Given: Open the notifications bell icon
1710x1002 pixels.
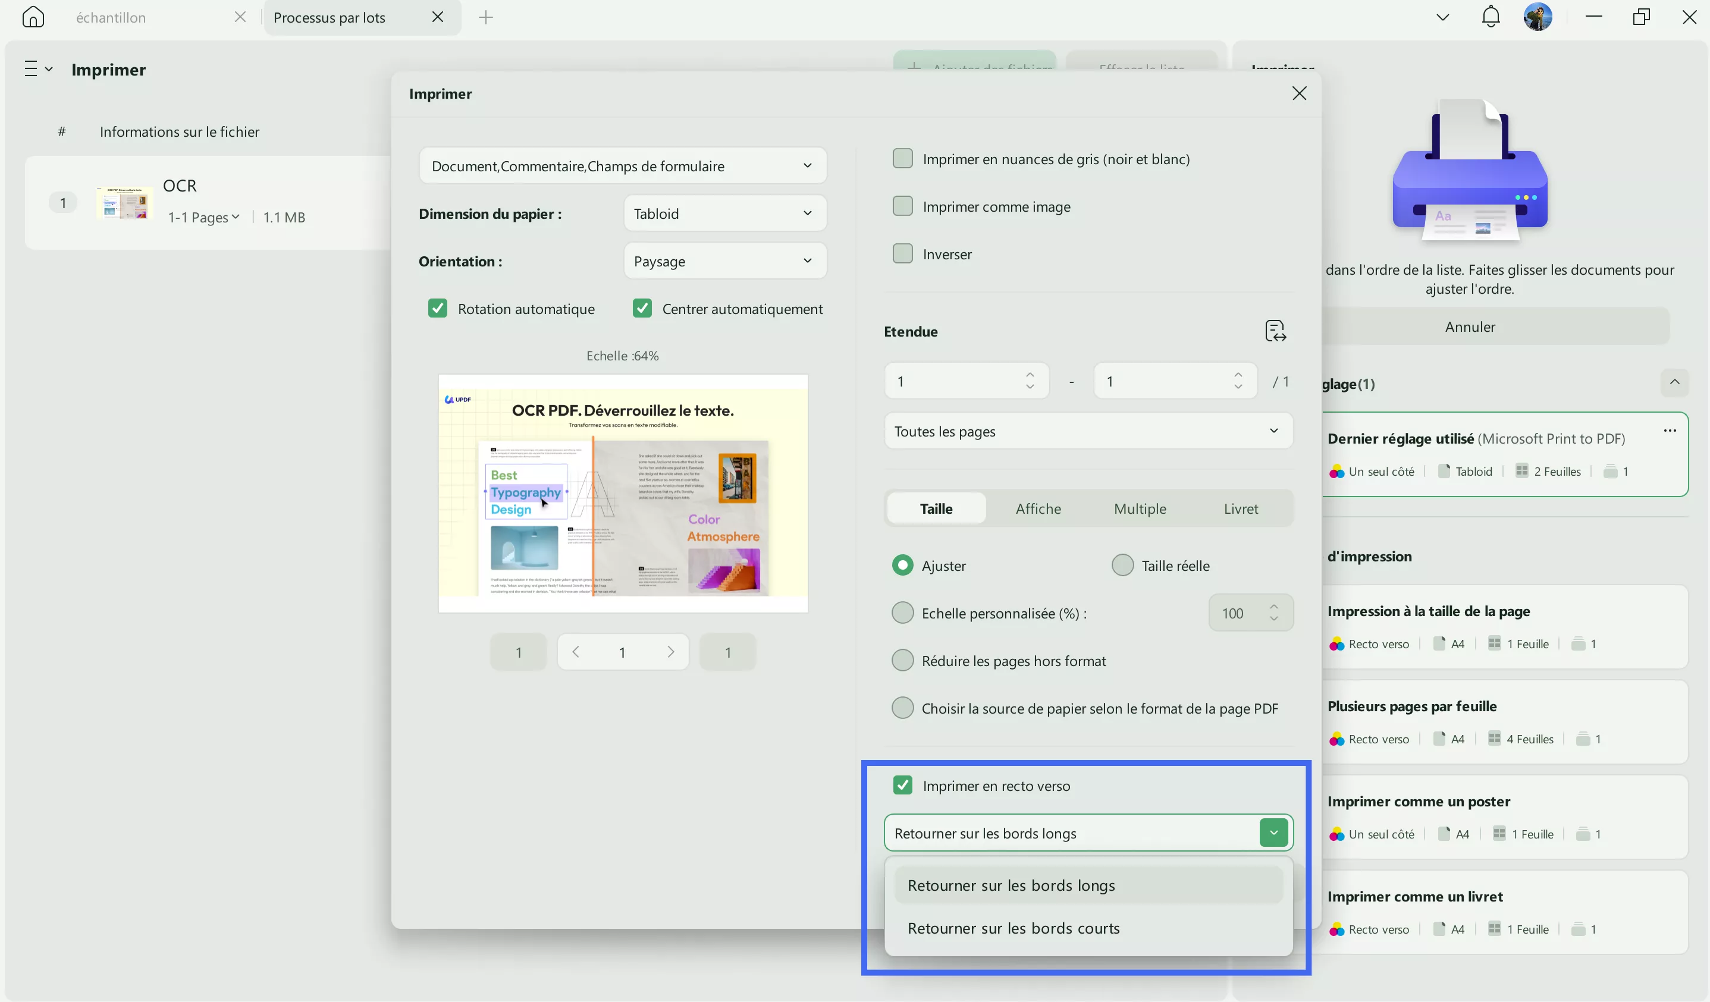Looking at the screenshot, I should [1490, 17].
